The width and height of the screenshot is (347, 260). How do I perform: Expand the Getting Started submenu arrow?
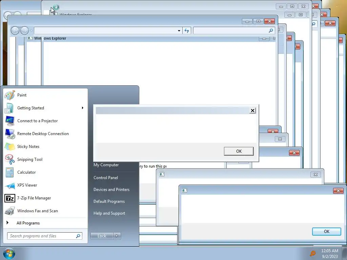coord(83,108)
